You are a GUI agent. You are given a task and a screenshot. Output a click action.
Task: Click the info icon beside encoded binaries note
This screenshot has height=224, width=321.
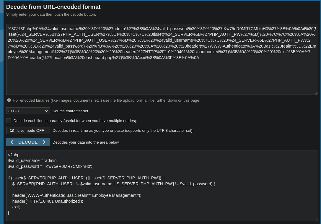tap(9, 100)
